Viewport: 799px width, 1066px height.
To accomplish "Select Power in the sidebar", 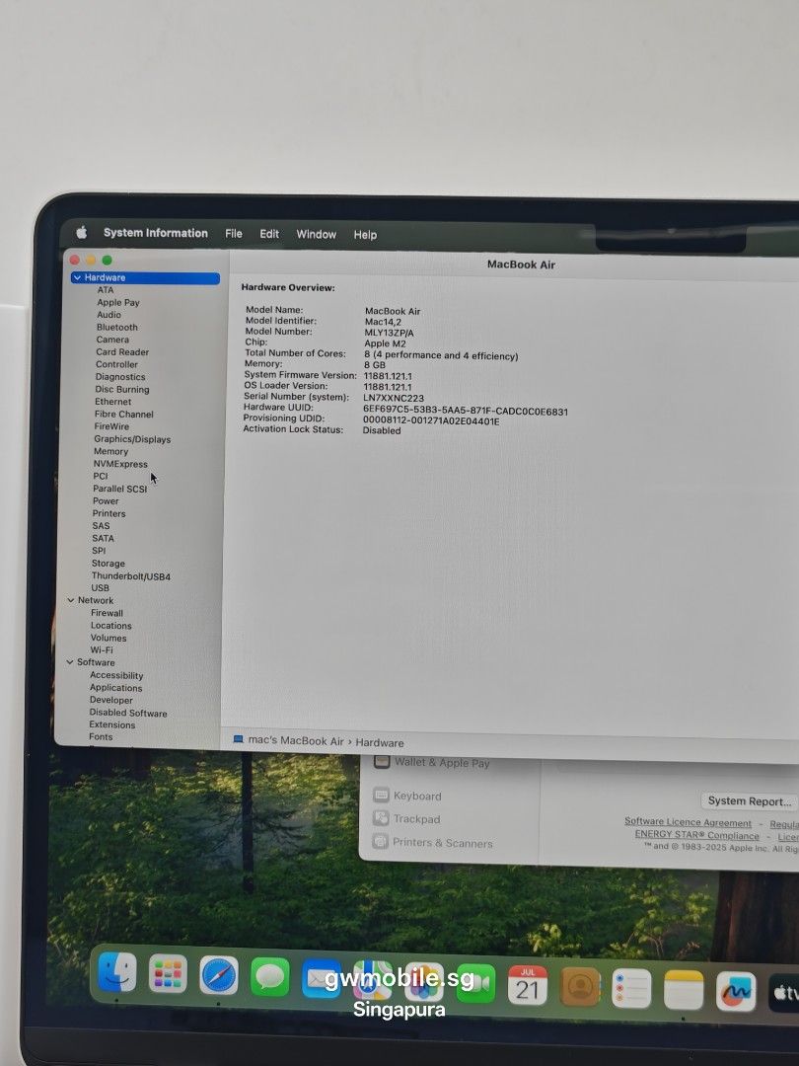I will (x=106, y=501).
